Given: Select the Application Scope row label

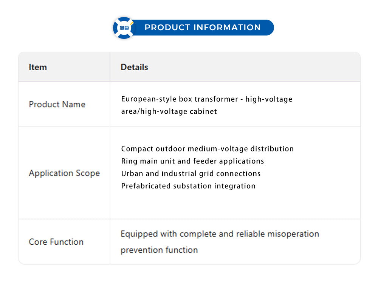Looking at the screenshot, I should point(64,173).
